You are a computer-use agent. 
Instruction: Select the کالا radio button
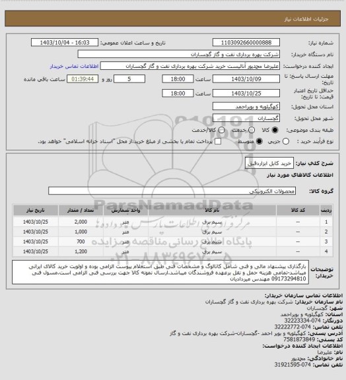(275, 130)
